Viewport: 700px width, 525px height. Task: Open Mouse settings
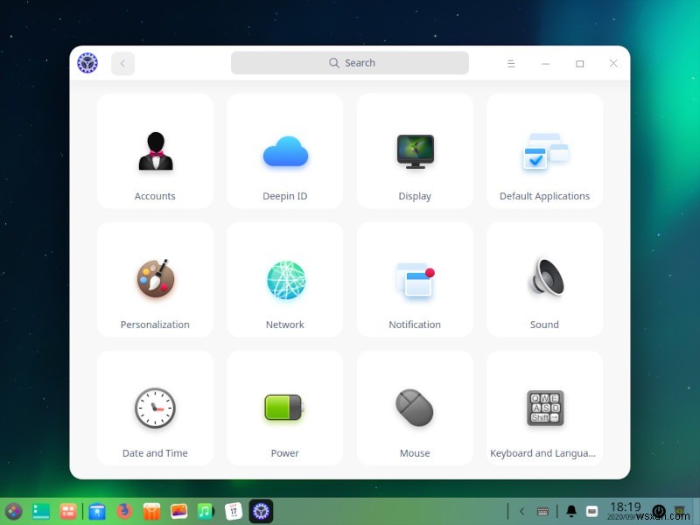click(x=415, y=407)
